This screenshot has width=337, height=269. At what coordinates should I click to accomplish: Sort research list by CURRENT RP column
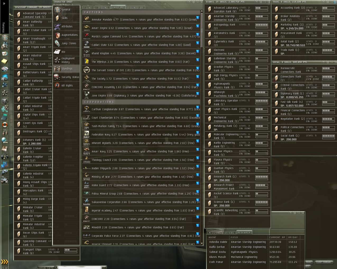pos(278,237)
